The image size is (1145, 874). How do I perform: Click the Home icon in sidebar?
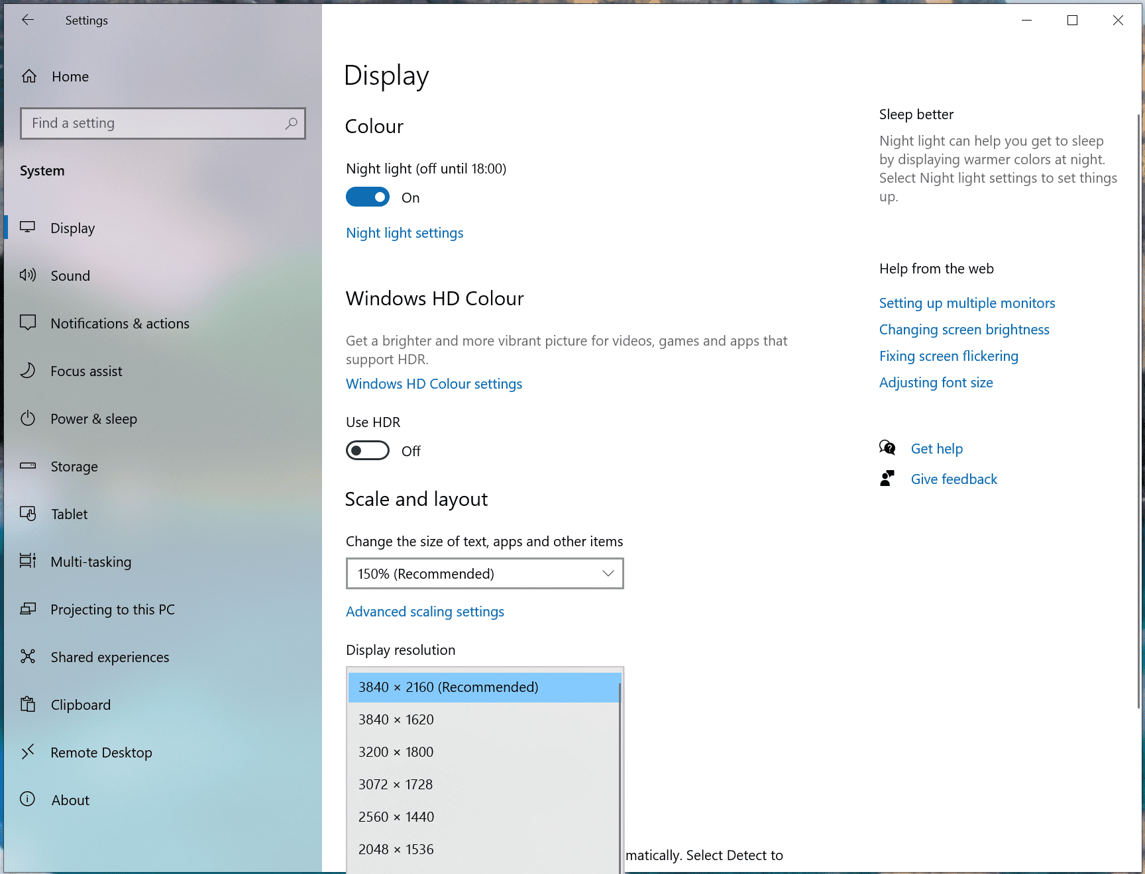point(29,76)
